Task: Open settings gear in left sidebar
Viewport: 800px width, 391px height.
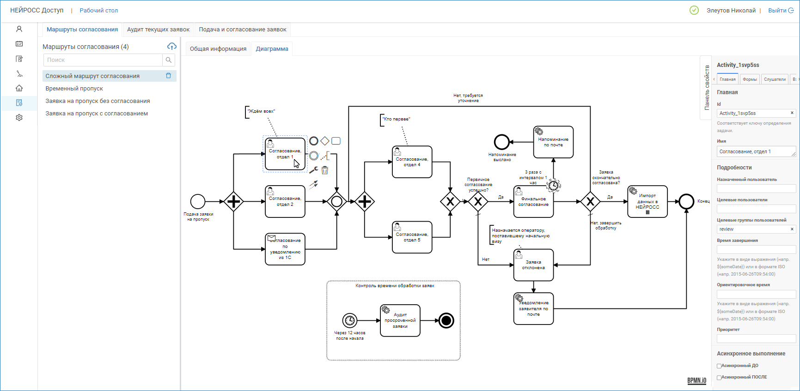Action: click(x=19, y=118)
